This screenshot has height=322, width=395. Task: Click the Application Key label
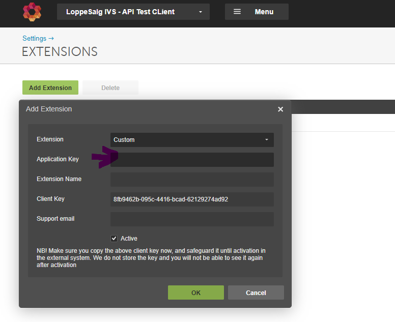[58, 159]
